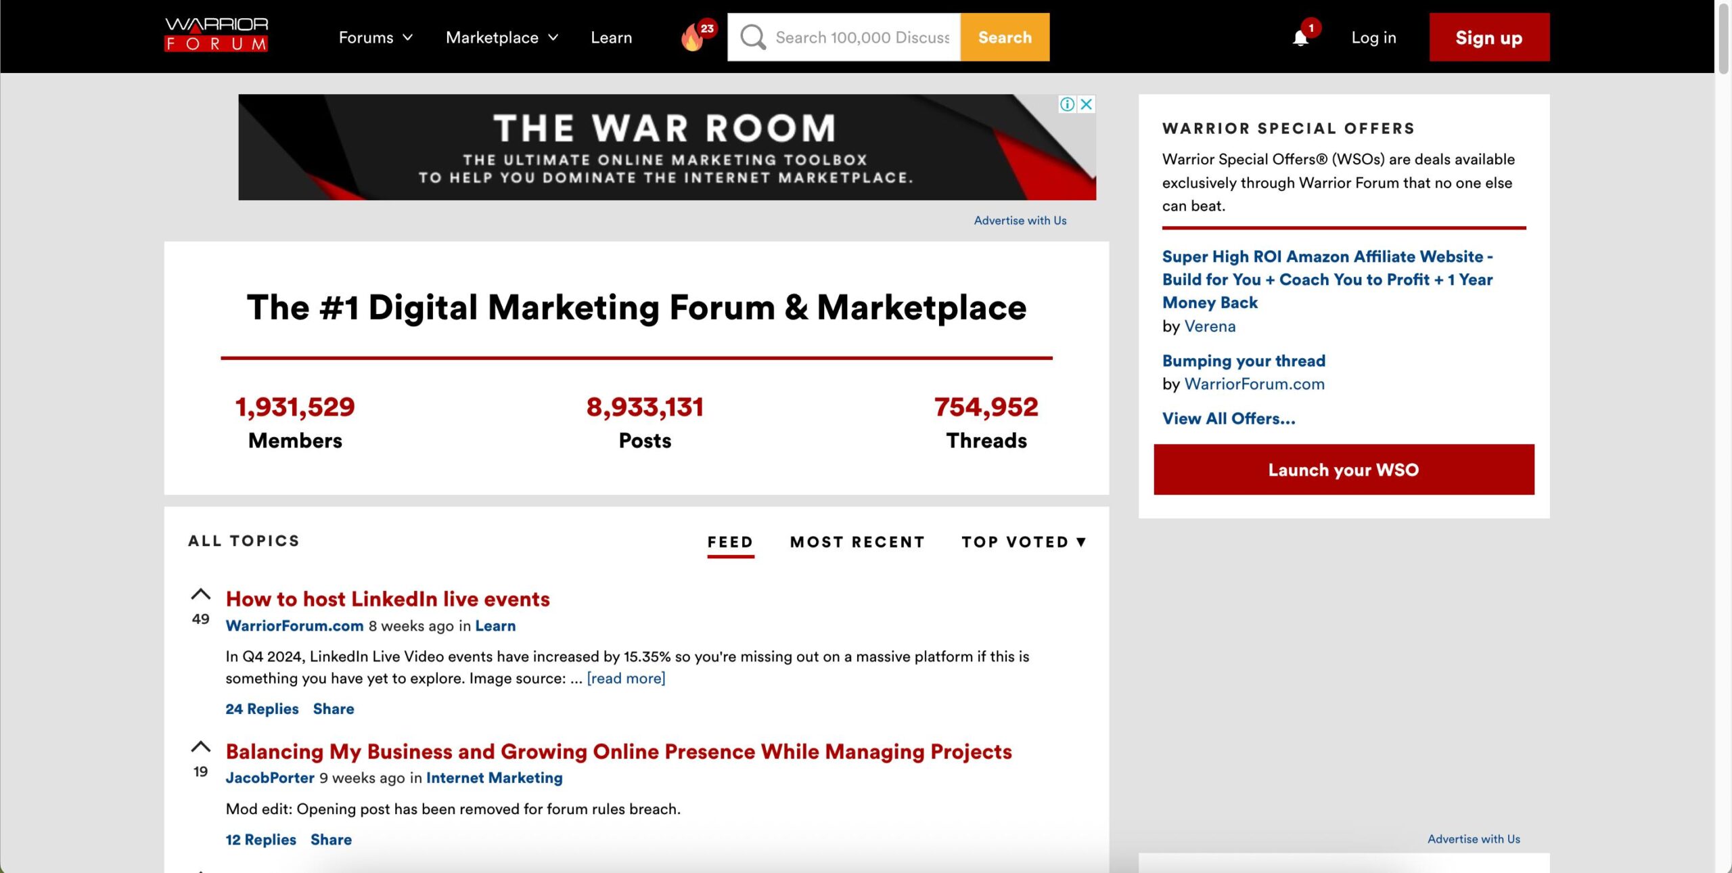Screen dimensions: 1732x873
Task: Open the Bumping your thread offer
Action: (1244, 361)
